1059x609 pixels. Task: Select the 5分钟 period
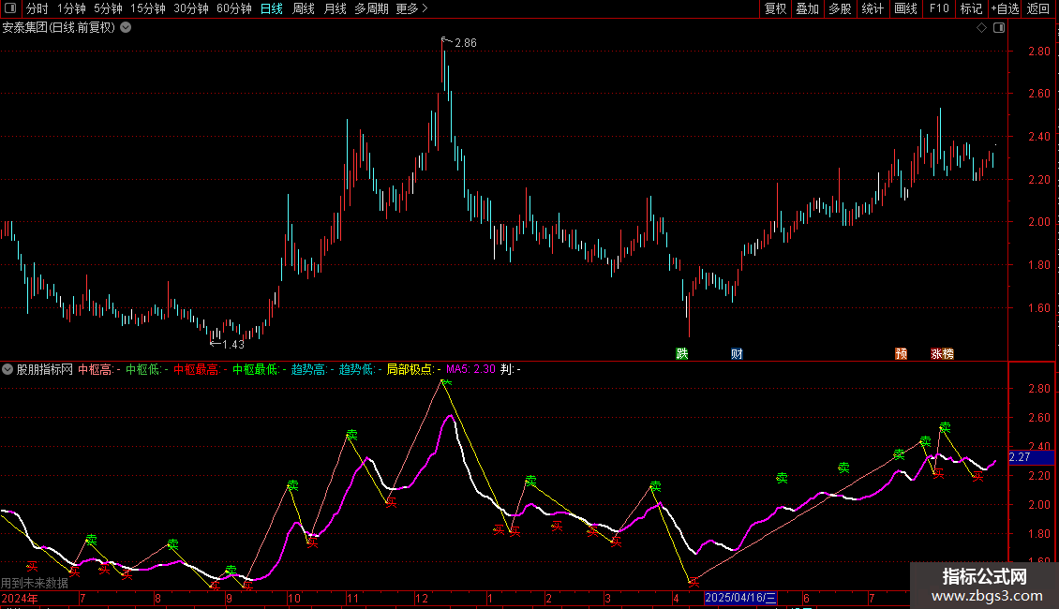(x=108, y=8)
